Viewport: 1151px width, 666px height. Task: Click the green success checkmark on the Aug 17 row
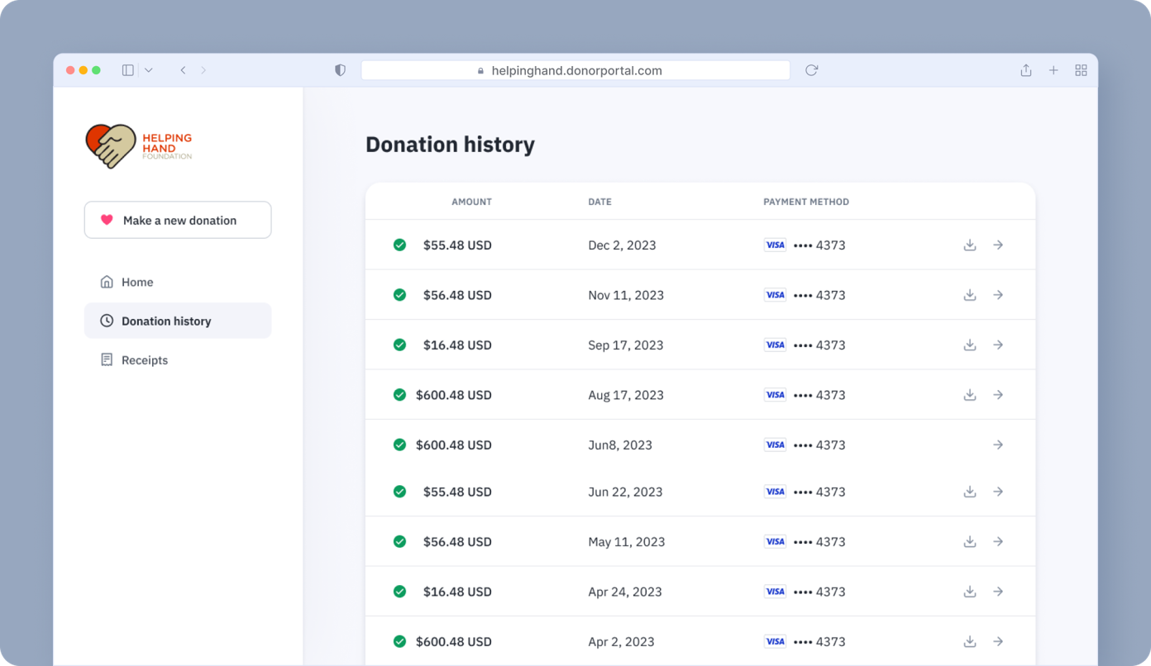(399, 394)
